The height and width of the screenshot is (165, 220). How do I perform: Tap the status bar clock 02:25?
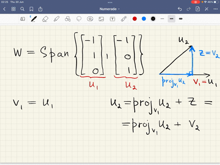point(5,2)
